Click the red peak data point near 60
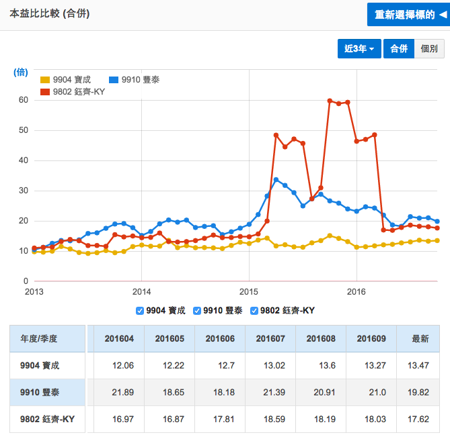 pos(330,101)
